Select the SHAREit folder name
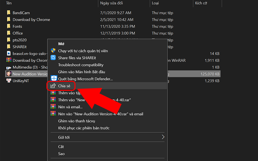This screenshot has width=258, height=161. (20, 47)
